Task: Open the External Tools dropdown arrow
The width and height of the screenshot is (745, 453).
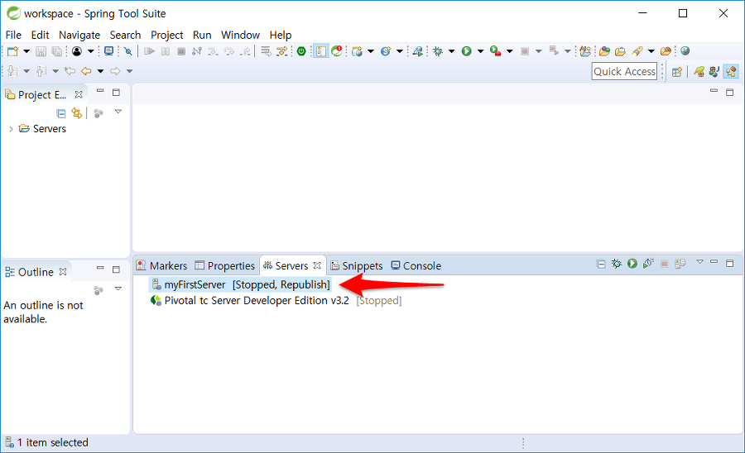Action: click(x=509, y=51)
